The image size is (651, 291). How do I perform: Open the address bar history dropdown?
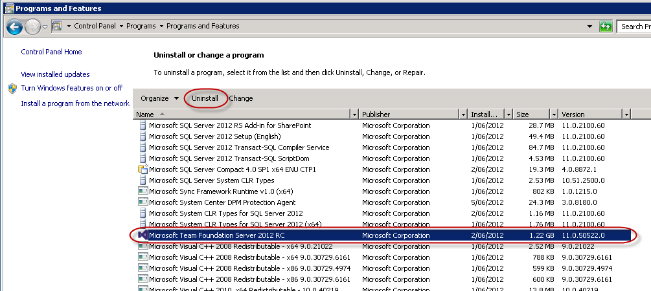(589, 27)
